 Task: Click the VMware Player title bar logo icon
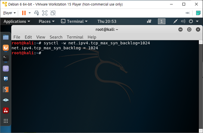tap(4, 4)
